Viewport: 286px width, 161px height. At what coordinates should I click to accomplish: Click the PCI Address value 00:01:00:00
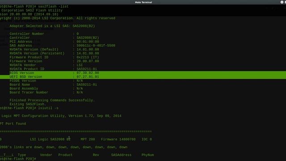(x=88, y=42)
